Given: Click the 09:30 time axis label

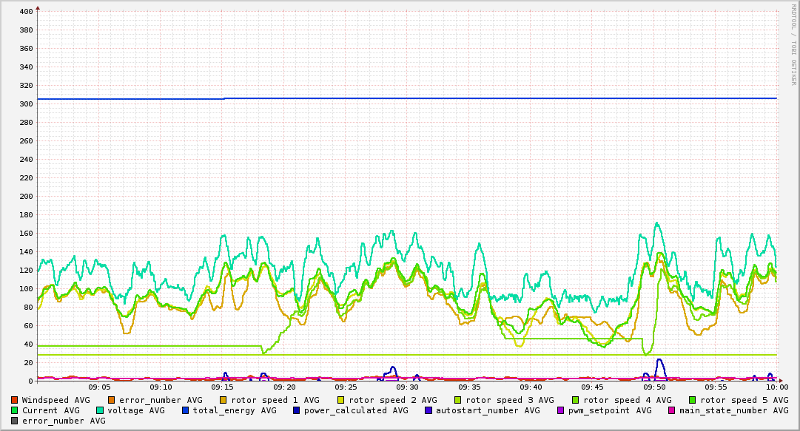Looking at the screenshot, I should pos(408,387).
